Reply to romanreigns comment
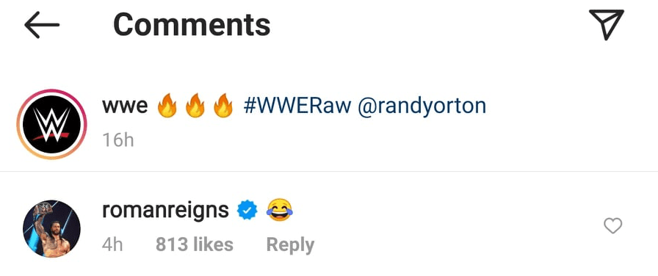The width and height of the screenshot is (658, 276). coord(290,245)
